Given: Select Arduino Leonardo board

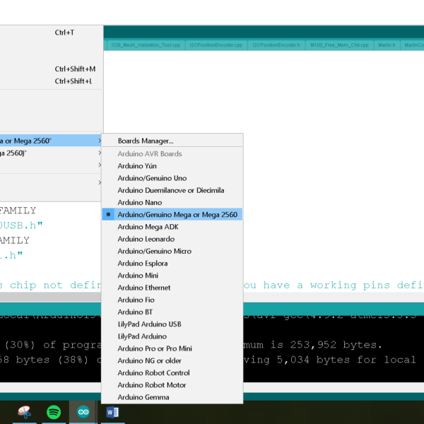Looking at the screenshot, I should 172,239.
